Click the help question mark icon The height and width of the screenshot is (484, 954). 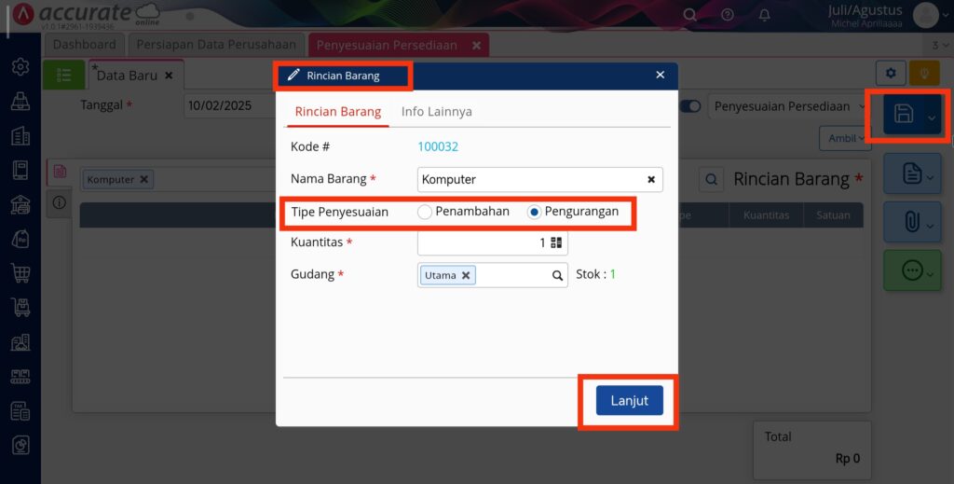point(727,15)
